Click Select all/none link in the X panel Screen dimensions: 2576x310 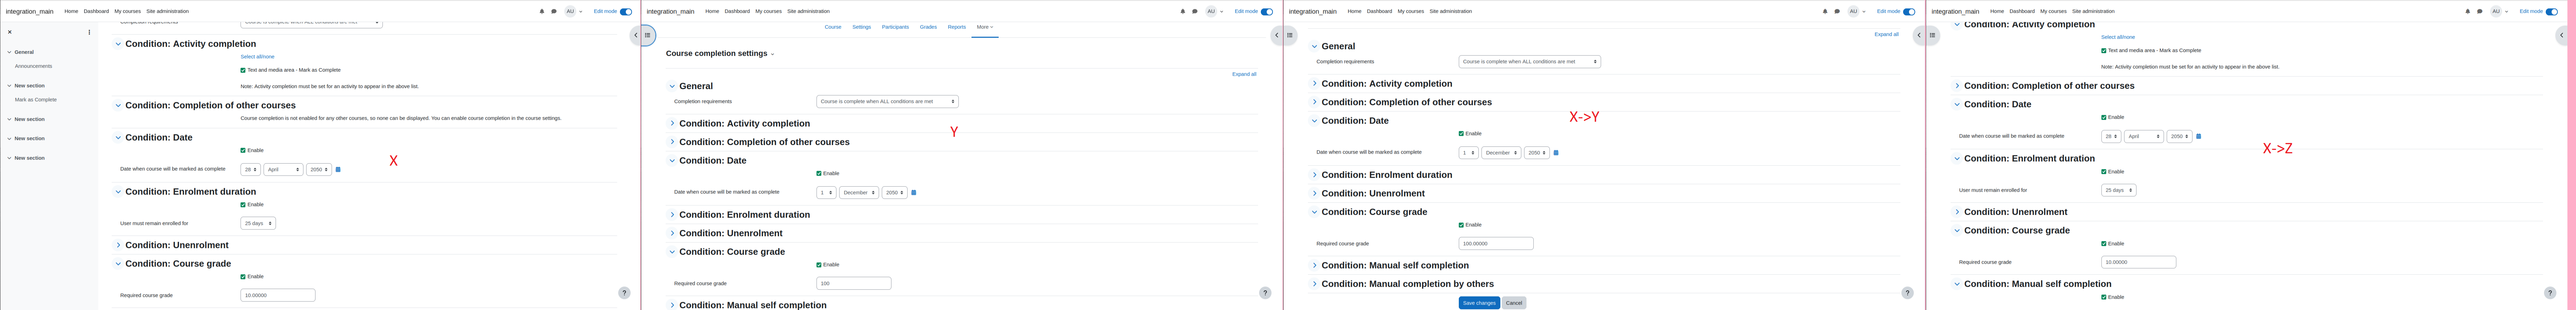257,57
